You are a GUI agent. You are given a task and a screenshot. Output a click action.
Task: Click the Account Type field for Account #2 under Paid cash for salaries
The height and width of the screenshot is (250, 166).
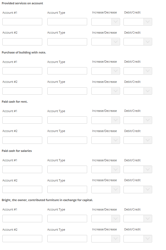[67, 189]
